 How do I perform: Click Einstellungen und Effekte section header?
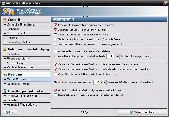(26, 91)
